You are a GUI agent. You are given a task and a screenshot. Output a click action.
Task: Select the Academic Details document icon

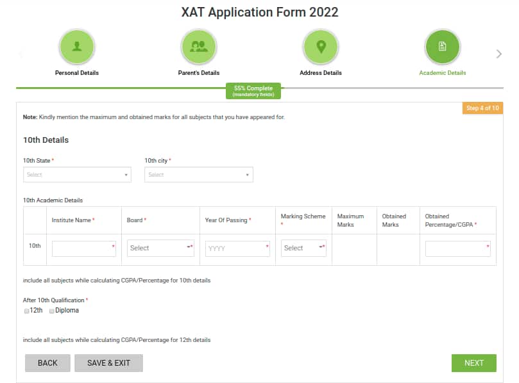coord(443,47)
